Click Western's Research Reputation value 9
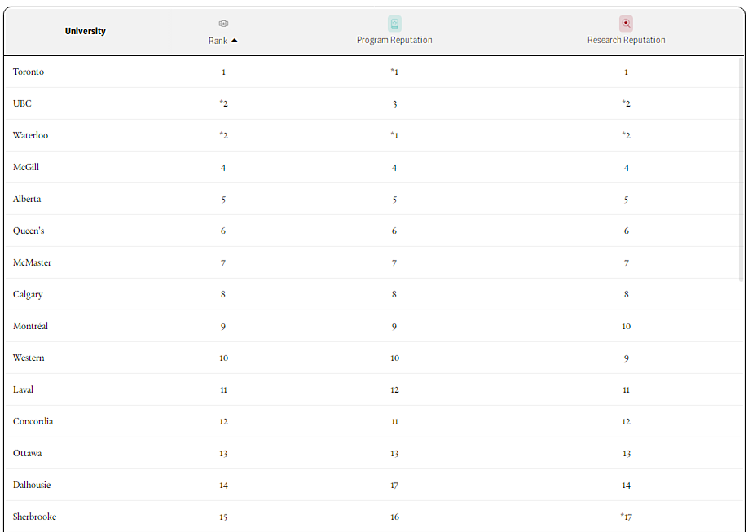This screenshot has width=748, height=532. pyautogui.click(x=627, y=358)
